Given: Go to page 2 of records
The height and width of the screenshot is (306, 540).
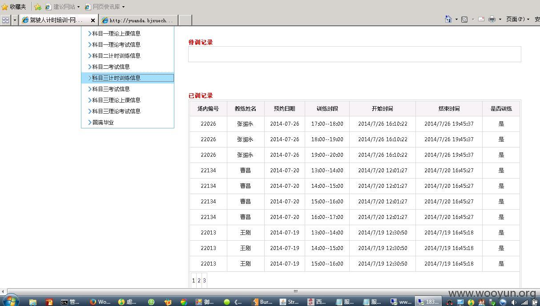Looking at the screenshot, I should pyautogui.click(x=199, y=280).
